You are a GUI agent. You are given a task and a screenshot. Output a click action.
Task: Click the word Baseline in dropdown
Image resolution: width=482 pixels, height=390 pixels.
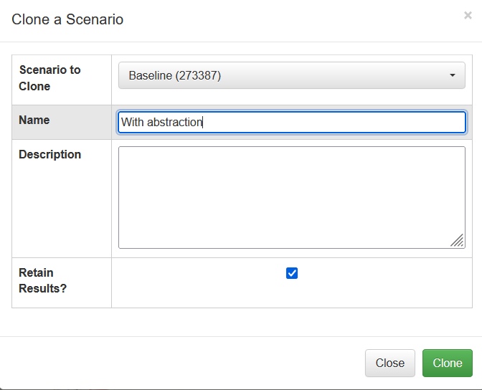point(151,75)
